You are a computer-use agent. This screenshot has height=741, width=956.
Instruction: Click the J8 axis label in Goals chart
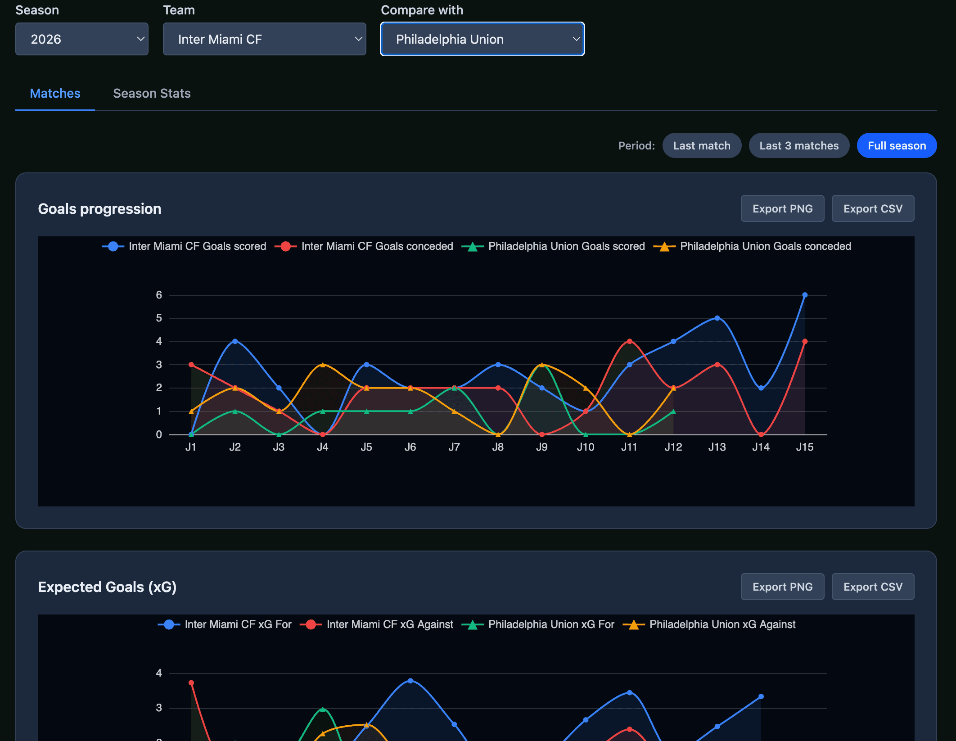point(498,447)
